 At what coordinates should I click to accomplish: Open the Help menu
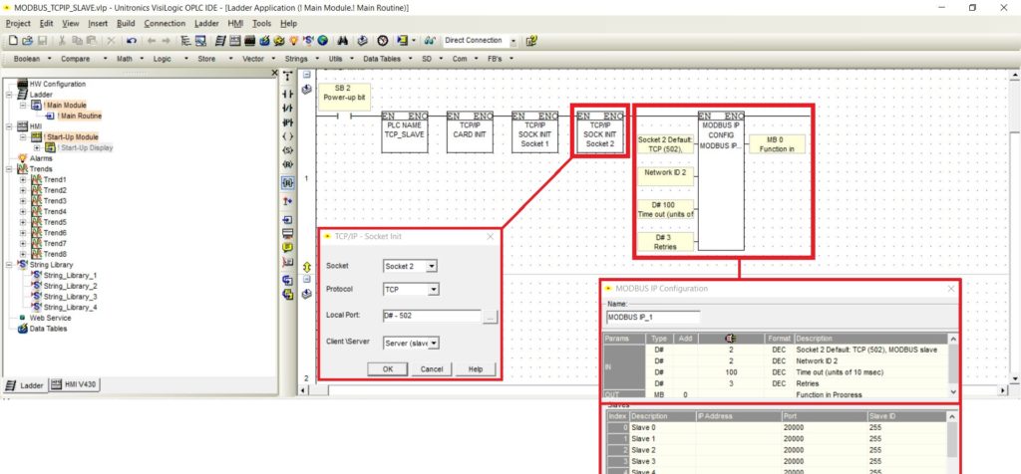tap(288, 24)
